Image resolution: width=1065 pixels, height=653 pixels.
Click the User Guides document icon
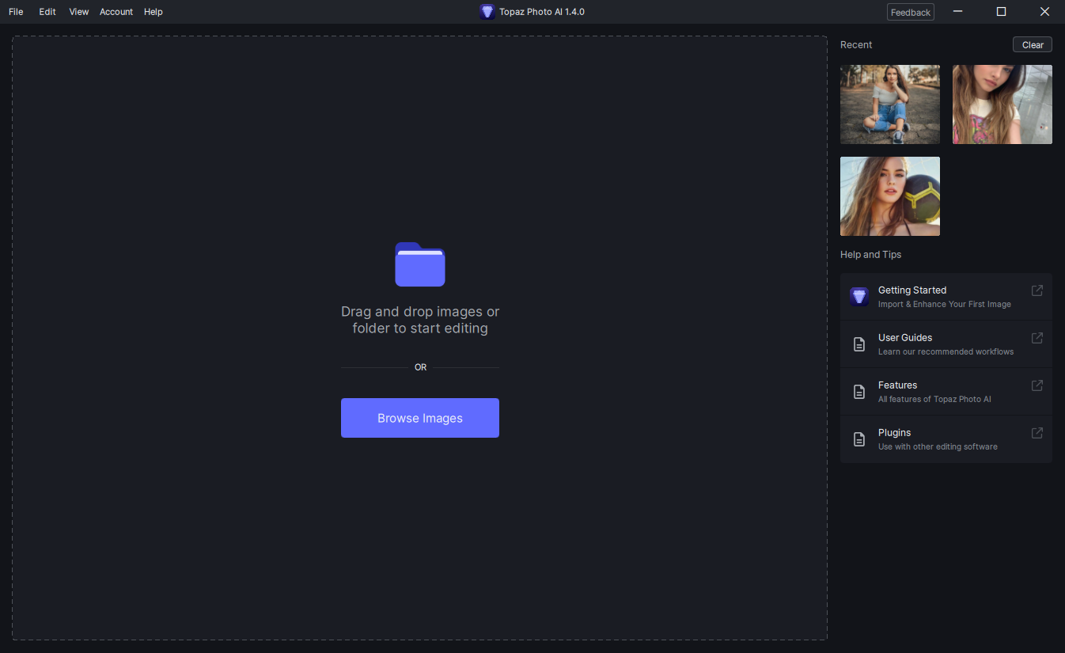click(859, 344)
